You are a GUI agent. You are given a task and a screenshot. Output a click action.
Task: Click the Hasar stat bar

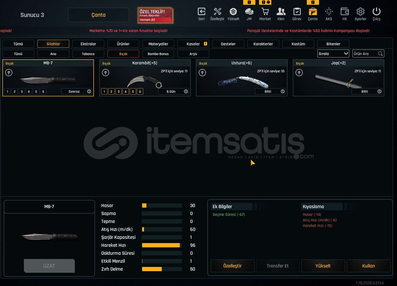coord(162,205)
